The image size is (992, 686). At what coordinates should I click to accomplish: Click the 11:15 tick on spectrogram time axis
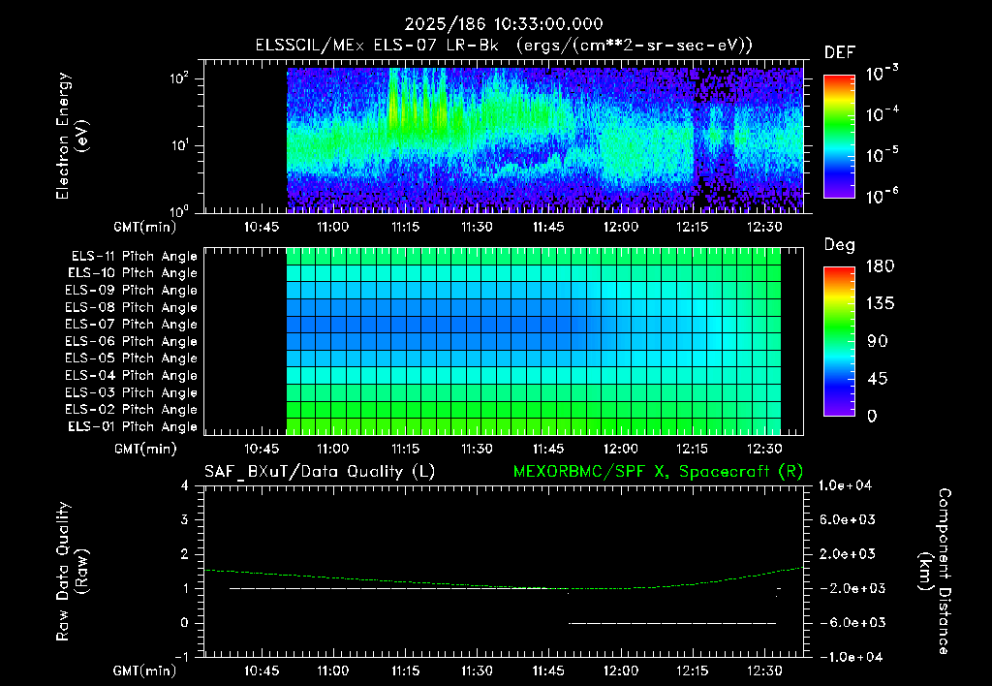[x=405, y=227]
